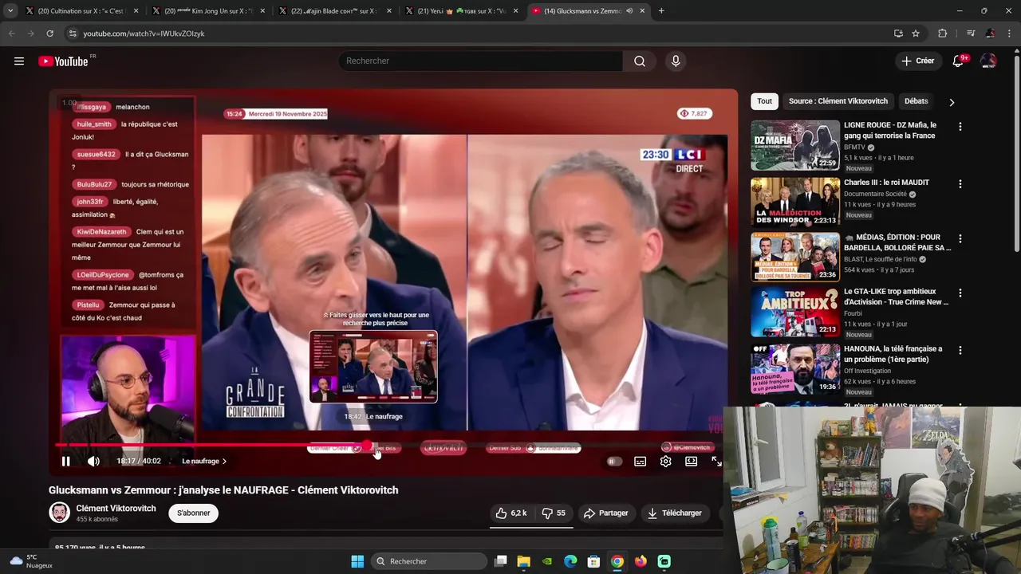This screenshot has width=1021, height=574.
Task: Click the address bar URL
Action: 144,33
